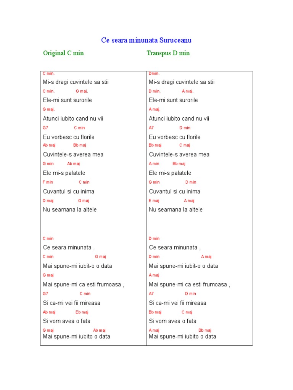Viewport: 293px width, 390px height.
Task: Click "Cuvantul si cu inima" in left column
Action: coord(69,191)
